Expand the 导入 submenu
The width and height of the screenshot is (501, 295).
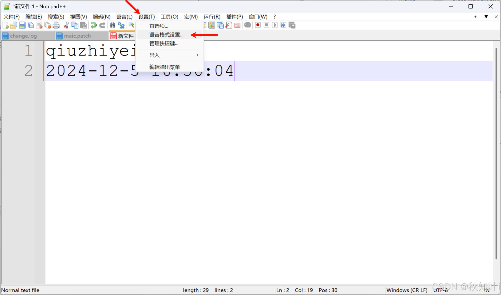tap(170, 55)
